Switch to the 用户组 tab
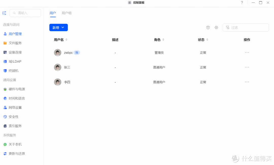The width and height of the screenshot is (274, 165). point(66,13)
